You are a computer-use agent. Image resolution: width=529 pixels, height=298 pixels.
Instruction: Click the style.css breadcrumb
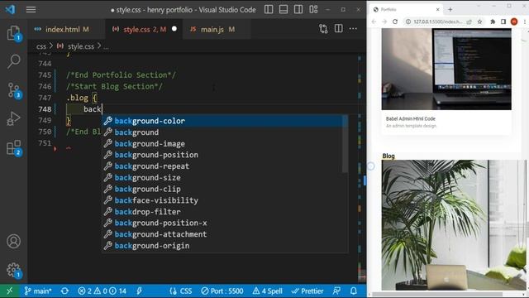click(81, 46)
